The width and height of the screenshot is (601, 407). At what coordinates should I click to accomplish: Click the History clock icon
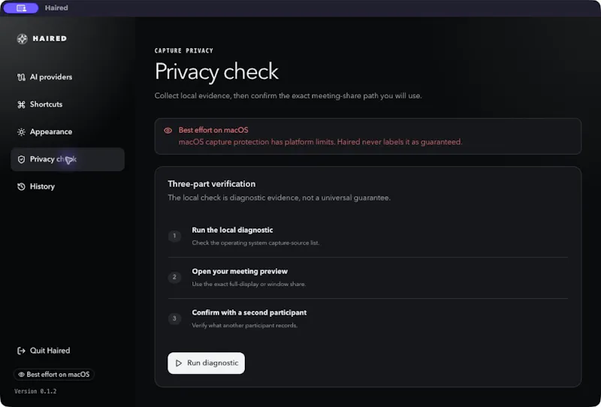point(21,187)
